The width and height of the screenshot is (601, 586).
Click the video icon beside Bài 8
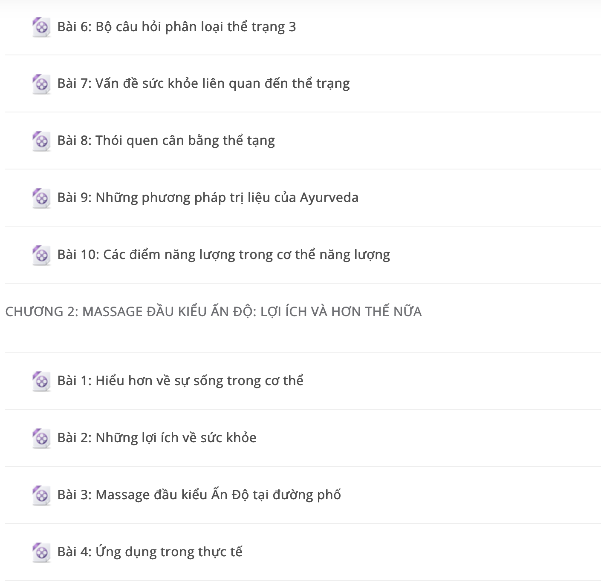[41, 141]
